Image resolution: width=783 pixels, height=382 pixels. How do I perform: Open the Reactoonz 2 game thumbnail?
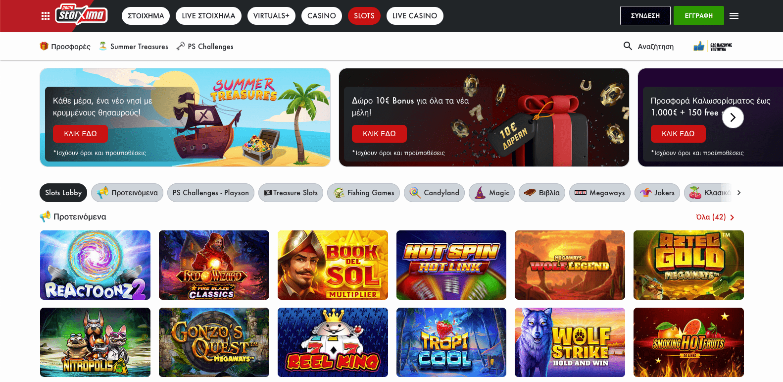[x=95, y=265]
